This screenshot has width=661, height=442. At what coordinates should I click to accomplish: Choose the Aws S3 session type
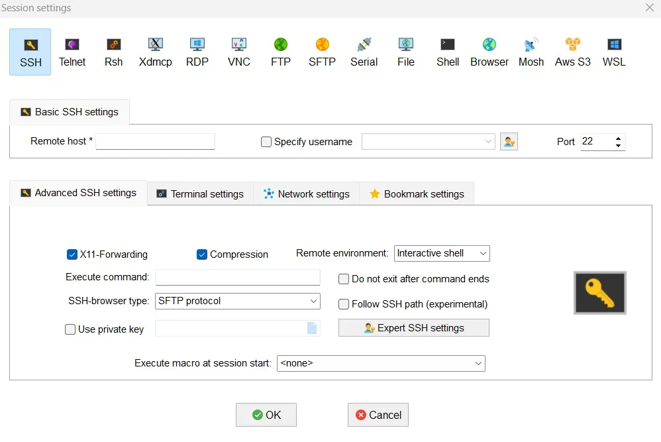572,52
